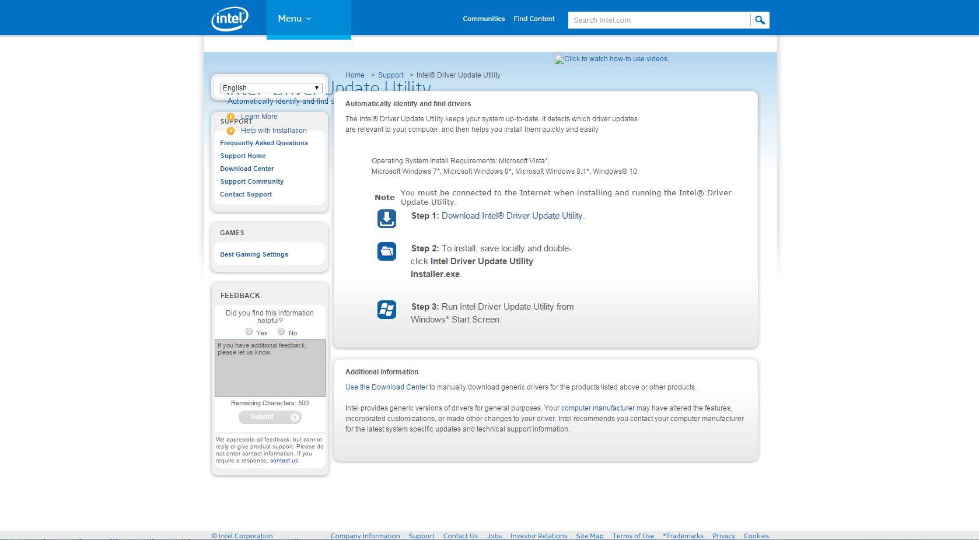This screenshot has height=540, width=979.
Task: Click the Search Intel.com input field
Action: 659,20
